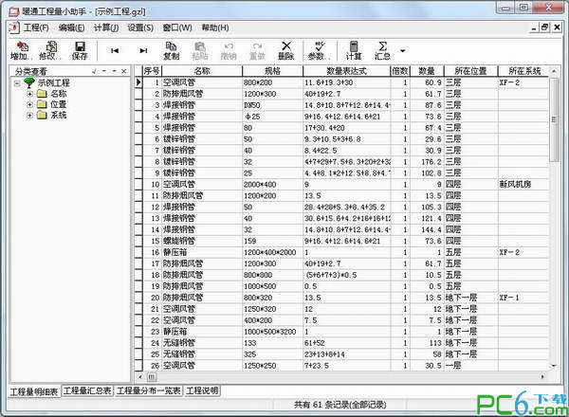Collapse the 示例工程 root node
This screenshot has height=417, width=569.
[x=17, y=83]
